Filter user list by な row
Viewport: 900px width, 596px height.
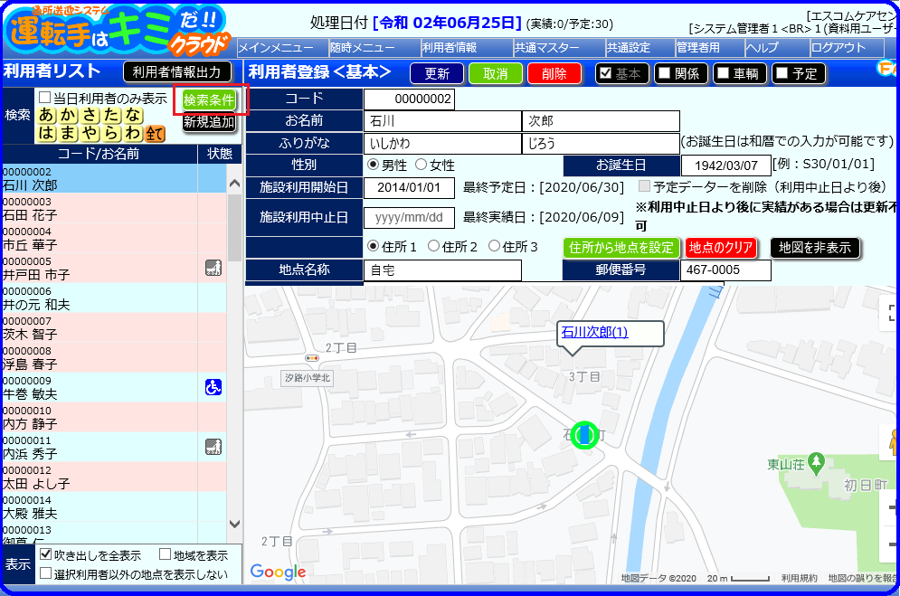click(x=134, y=115)
